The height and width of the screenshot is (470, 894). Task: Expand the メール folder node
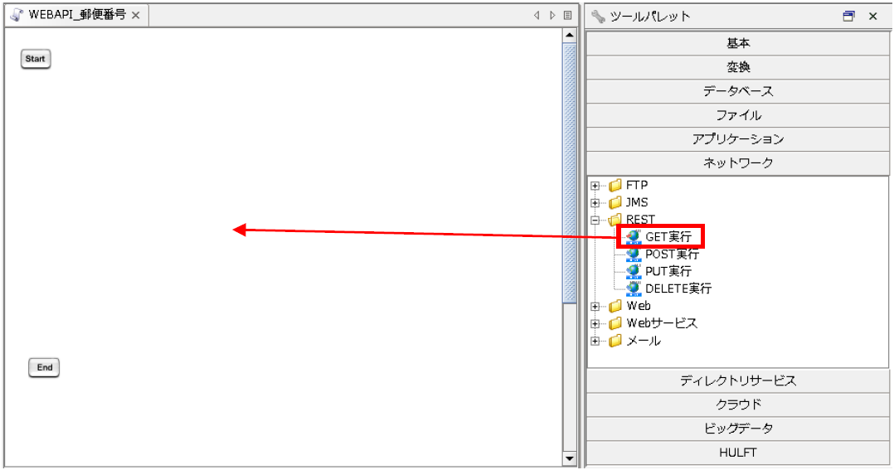tap(595, 342)
